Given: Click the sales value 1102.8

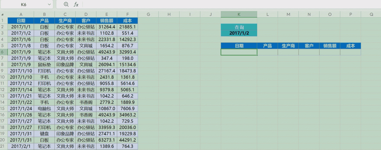Looking at the screenshot, I should 107,33.
